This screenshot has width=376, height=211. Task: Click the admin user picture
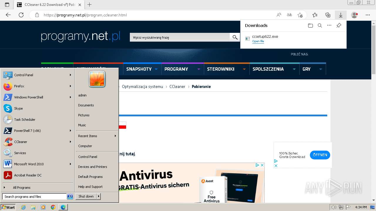(97, 79)
